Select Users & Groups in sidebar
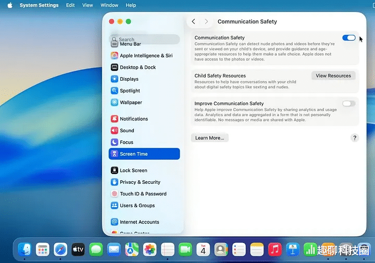This screenshot has height=263, width=375. tap(144, 206)
